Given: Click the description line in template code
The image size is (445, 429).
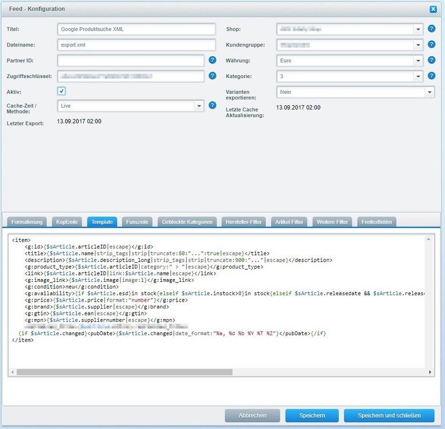Looking at the screenshot, I should 178,260.
